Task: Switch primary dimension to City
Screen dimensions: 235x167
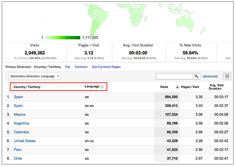Action: point(69,67)
